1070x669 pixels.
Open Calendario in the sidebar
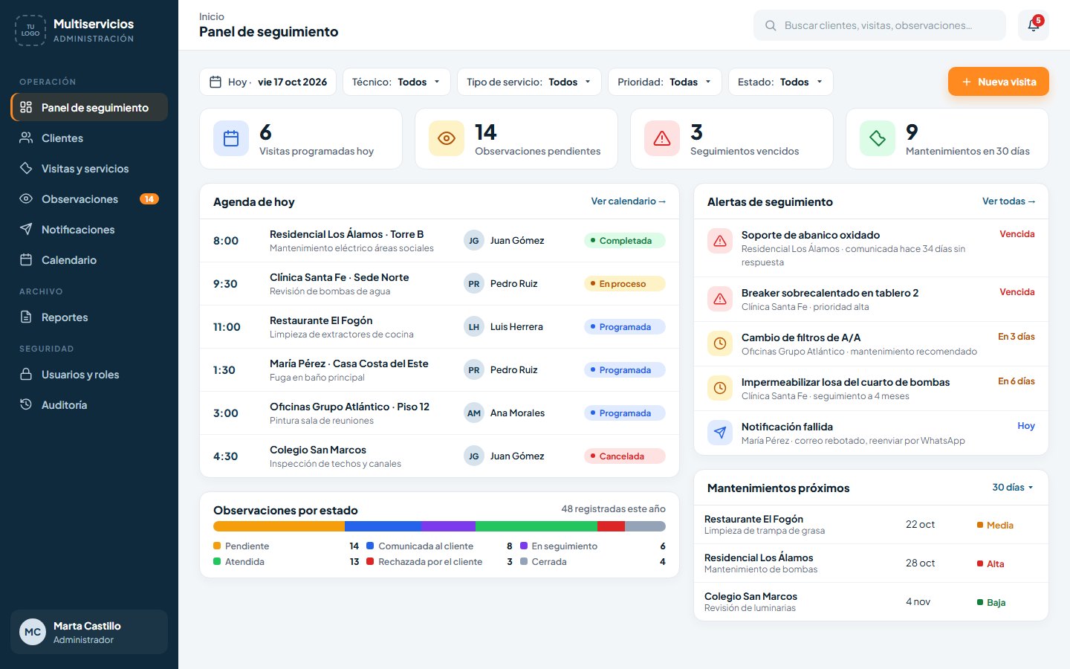tap(89, 260)
